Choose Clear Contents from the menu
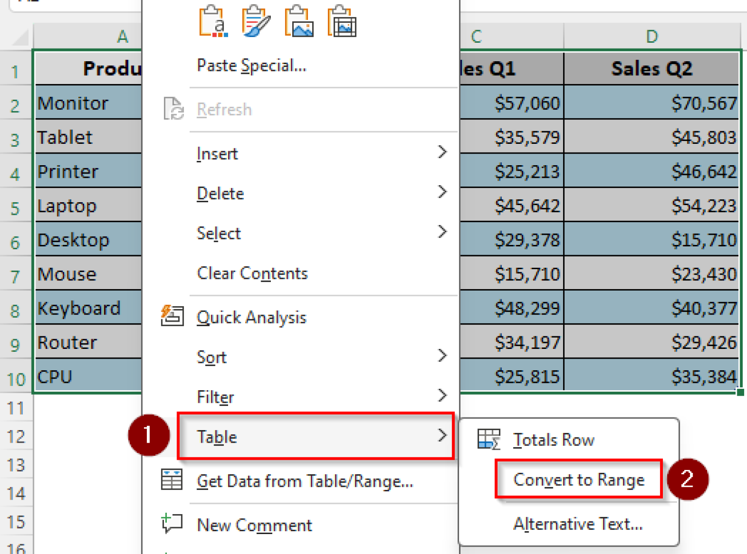Viewport: 747px width, 554px height. pos(252,273)
